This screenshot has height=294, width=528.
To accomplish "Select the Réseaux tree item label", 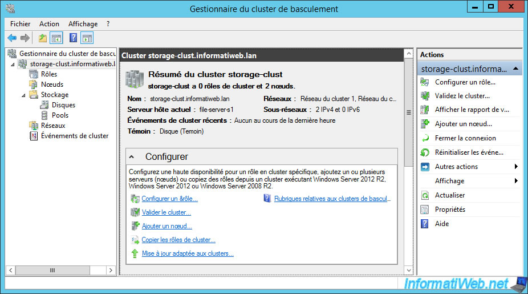I will point(53,126).
